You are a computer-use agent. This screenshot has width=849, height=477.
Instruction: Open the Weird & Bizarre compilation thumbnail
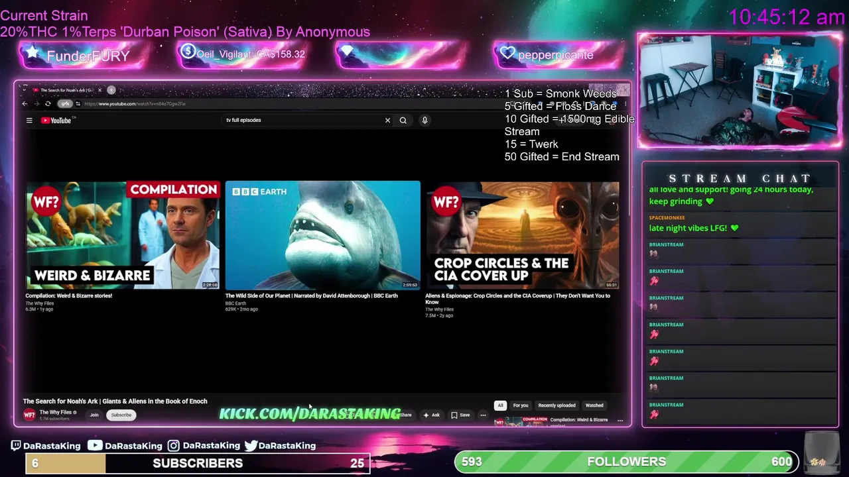pos(122,235)
